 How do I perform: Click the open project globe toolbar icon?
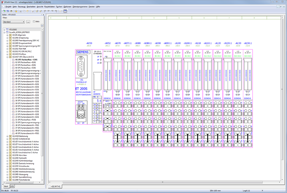click(4, 11)
